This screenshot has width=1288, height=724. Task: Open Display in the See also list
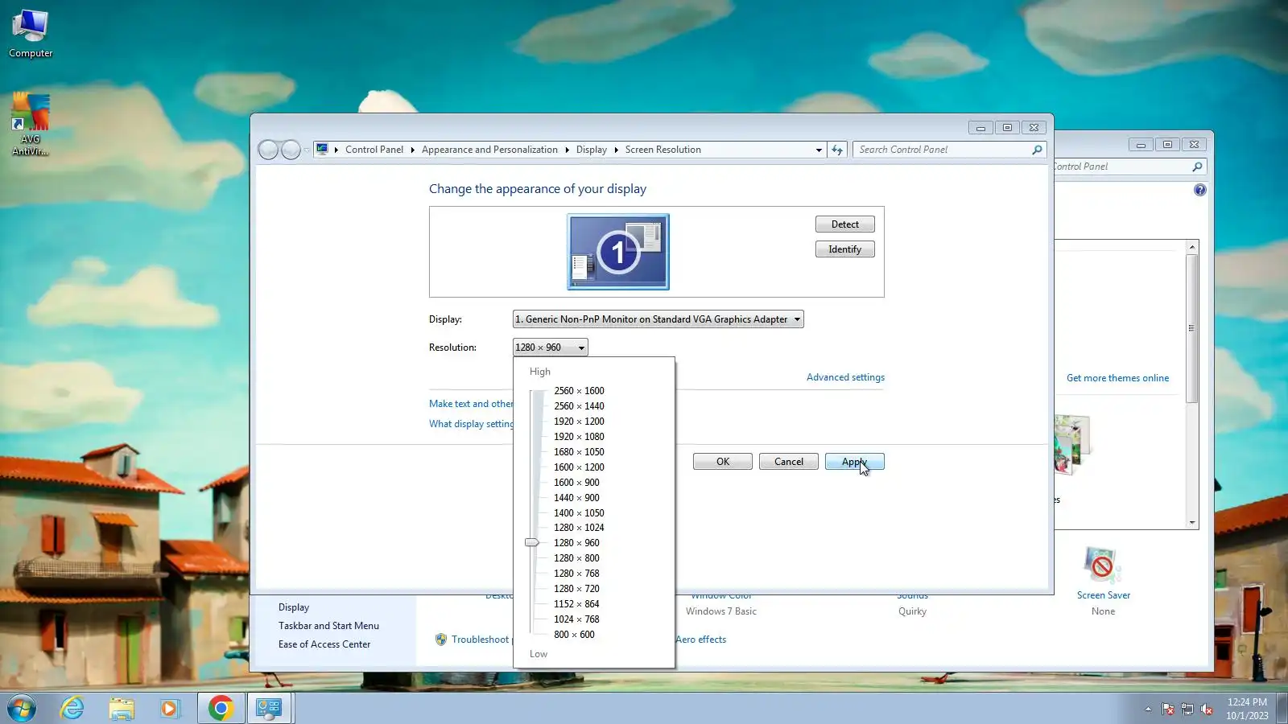[x=294, y=607]
